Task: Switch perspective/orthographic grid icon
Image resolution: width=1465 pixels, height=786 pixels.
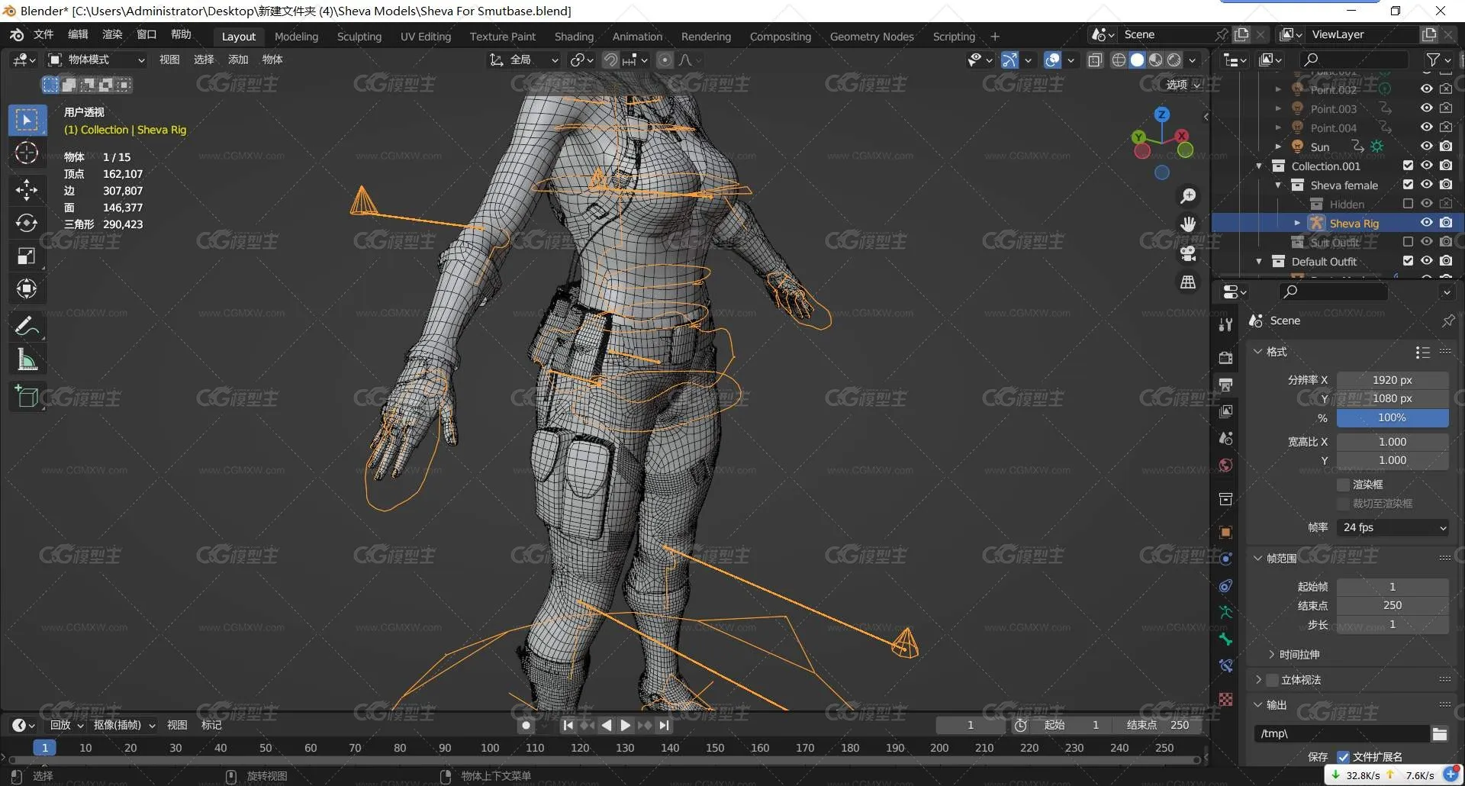Action: click(1188, 282)
